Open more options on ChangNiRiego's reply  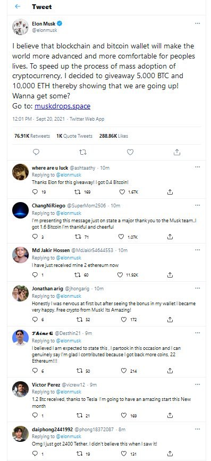[x=198, y=205]
